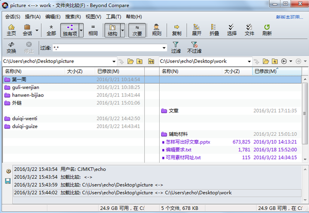Show all items with 全部 button
Viewport: 309px width, 213px height.
pyautogui.click(x=51, y=30)
